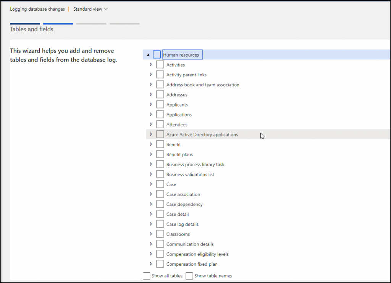
Task: Select the Attendees table row
Action: [177, 124]
